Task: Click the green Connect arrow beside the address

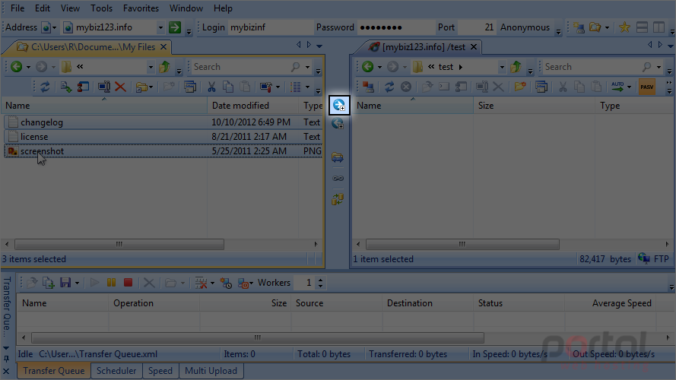Action: pos(175,27)
